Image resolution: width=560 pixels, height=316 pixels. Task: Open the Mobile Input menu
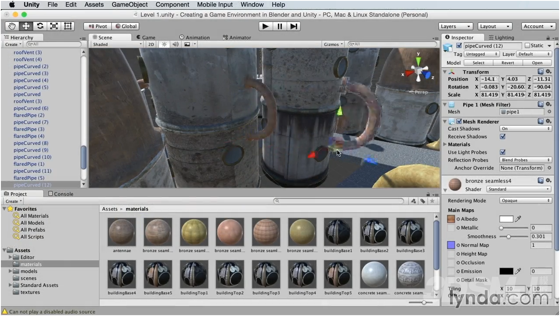pos(215,5)
